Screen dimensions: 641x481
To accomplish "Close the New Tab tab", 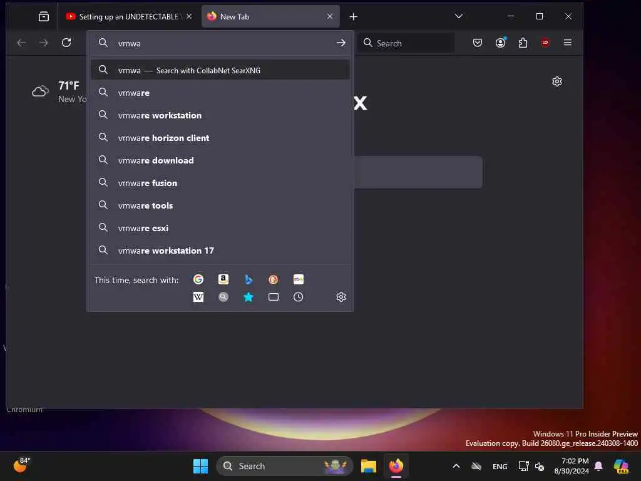I will pyautogui.click(x=330, y=16).
